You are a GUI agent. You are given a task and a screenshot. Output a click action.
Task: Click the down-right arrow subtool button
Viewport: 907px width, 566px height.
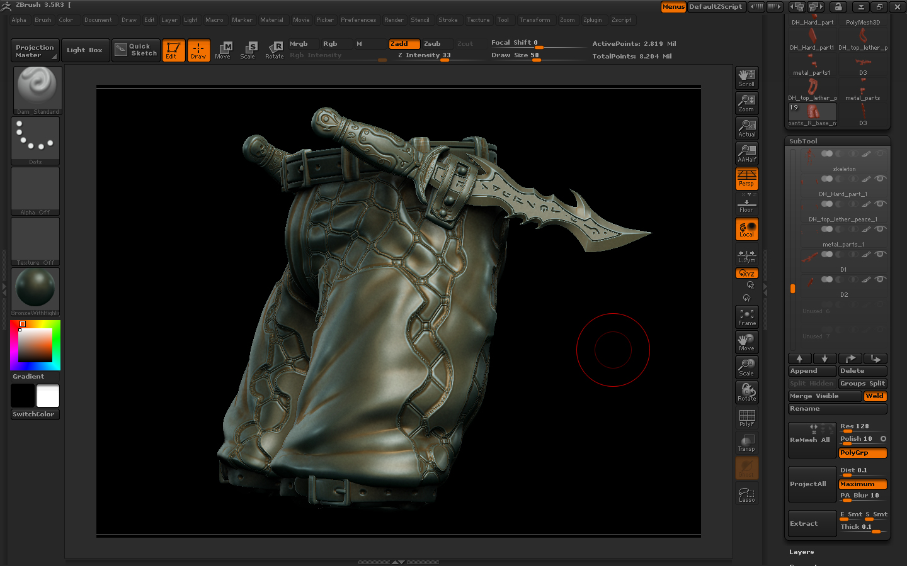coord(875,358)
